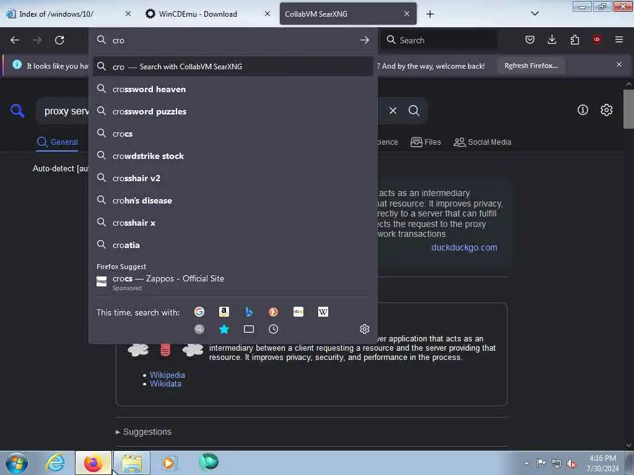Switch to WinCDEmu - Download tab
The width and height of the screenshot is (634, 475).
pos(208,14)
